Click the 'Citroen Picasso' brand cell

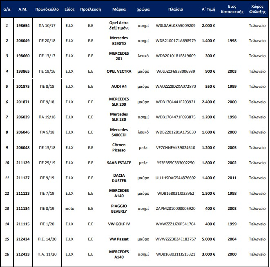click(119, 147)
